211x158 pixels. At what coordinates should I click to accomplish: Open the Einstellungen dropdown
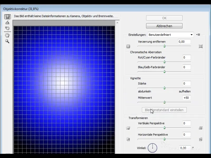pos(171,35)
